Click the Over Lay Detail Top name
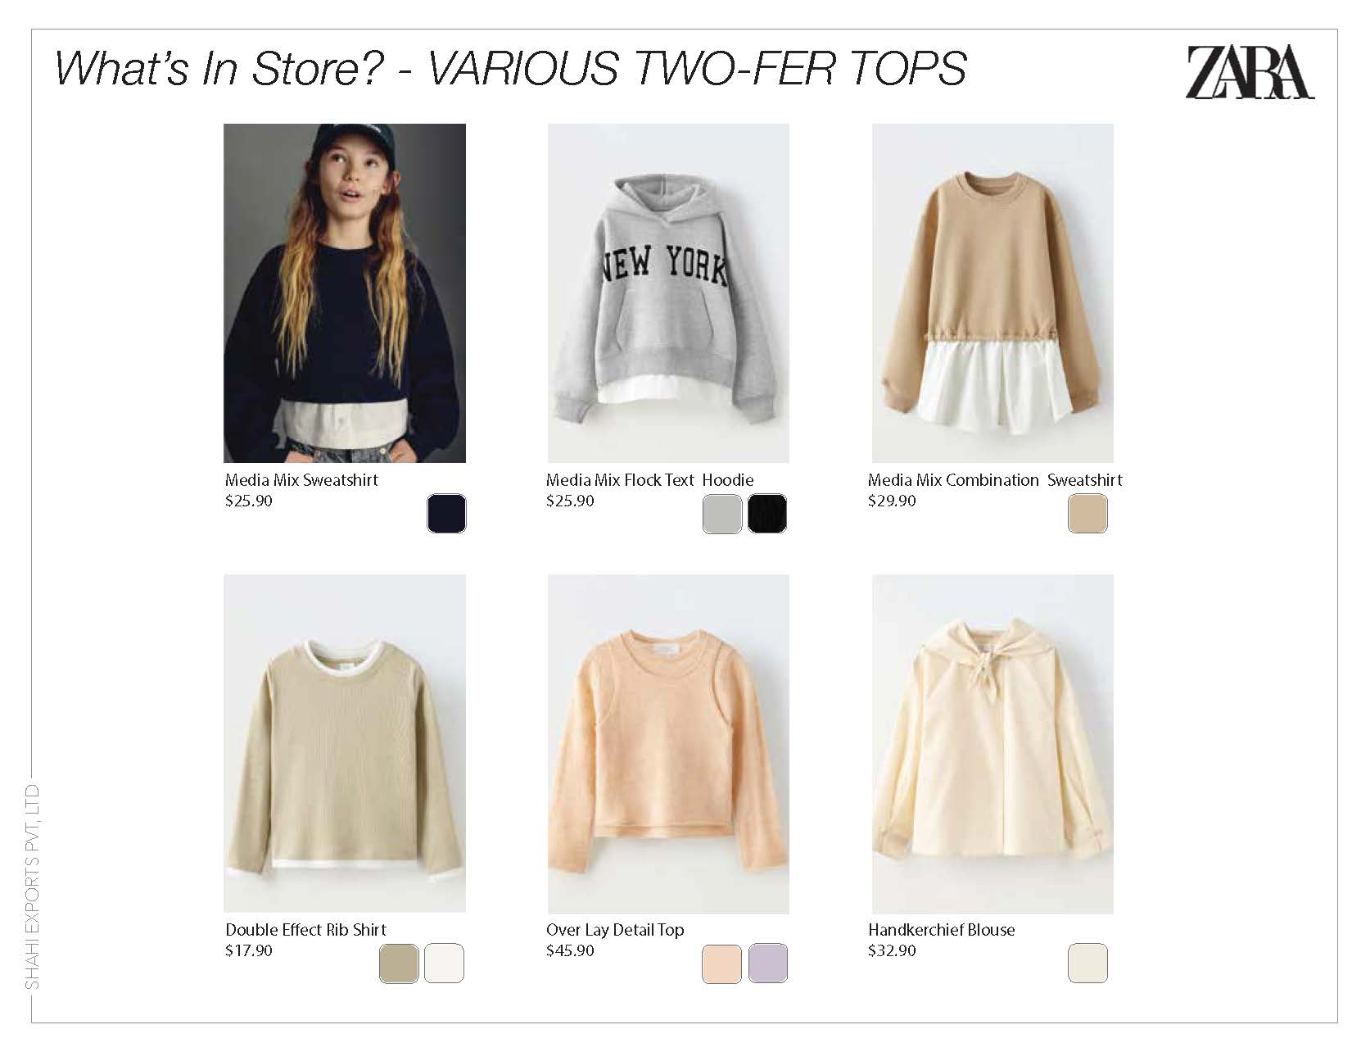Image resolution: width=1361 pixels, height=1052 pixels. 615,930
